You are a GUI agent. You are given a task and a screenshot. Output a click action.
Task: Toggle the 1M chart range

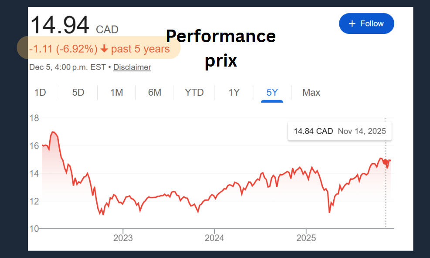coord(116,92)
